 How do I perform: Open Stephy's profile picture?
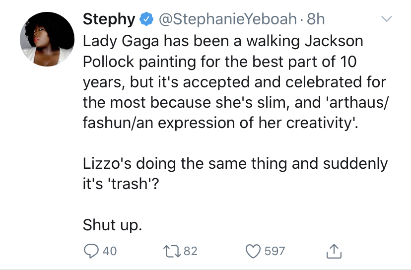(47, 39)
